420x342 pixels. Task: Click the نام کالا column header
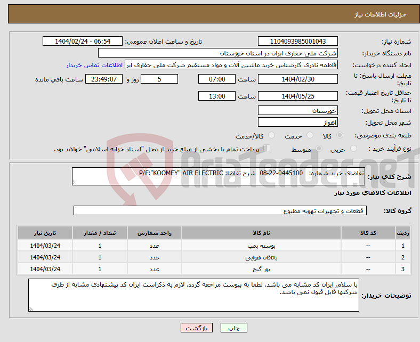261,233
